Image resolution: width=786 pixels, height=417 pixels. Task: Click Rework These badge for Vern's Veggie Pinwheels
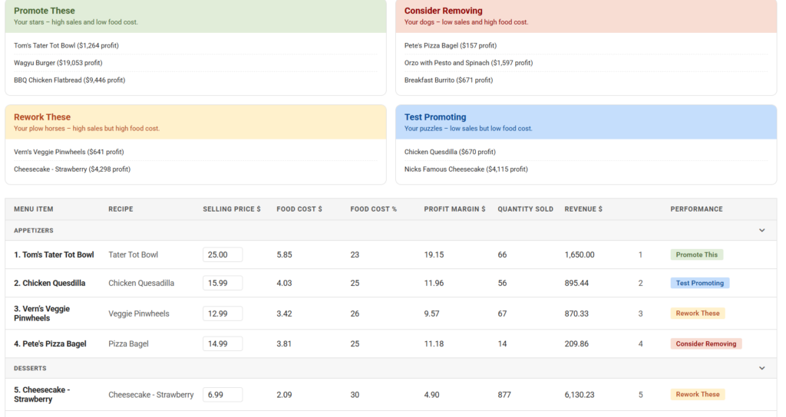[x=698, y=314]
